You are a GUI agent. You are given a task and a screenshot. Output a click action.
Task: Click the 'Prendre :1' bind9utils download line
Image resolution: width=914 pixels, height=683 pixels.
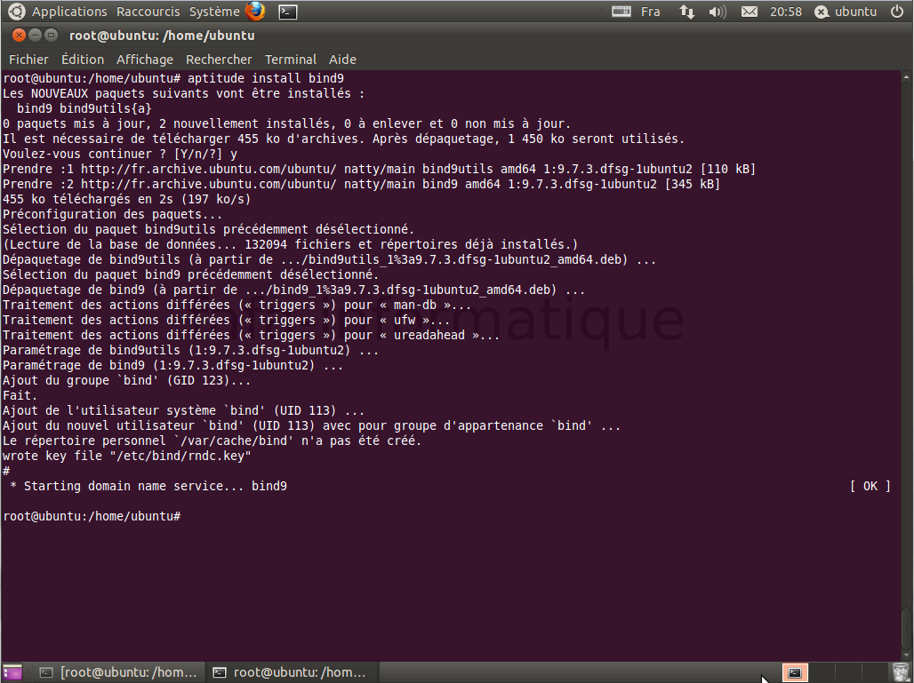380,169
